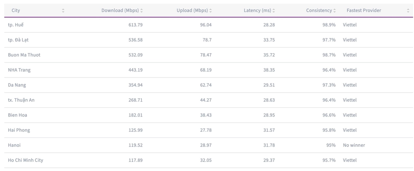
Task: Click the Ho Chi Minh City row
Action: coord(25,160)
